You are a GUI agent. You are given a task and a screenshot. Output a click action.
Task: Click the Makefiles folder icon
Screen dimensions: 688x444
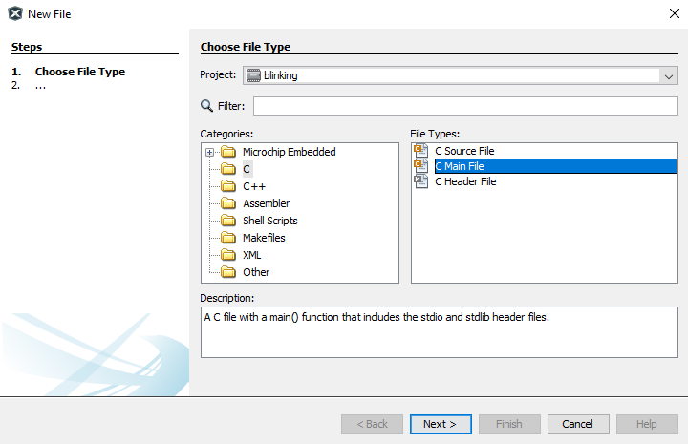pos(228,238)
